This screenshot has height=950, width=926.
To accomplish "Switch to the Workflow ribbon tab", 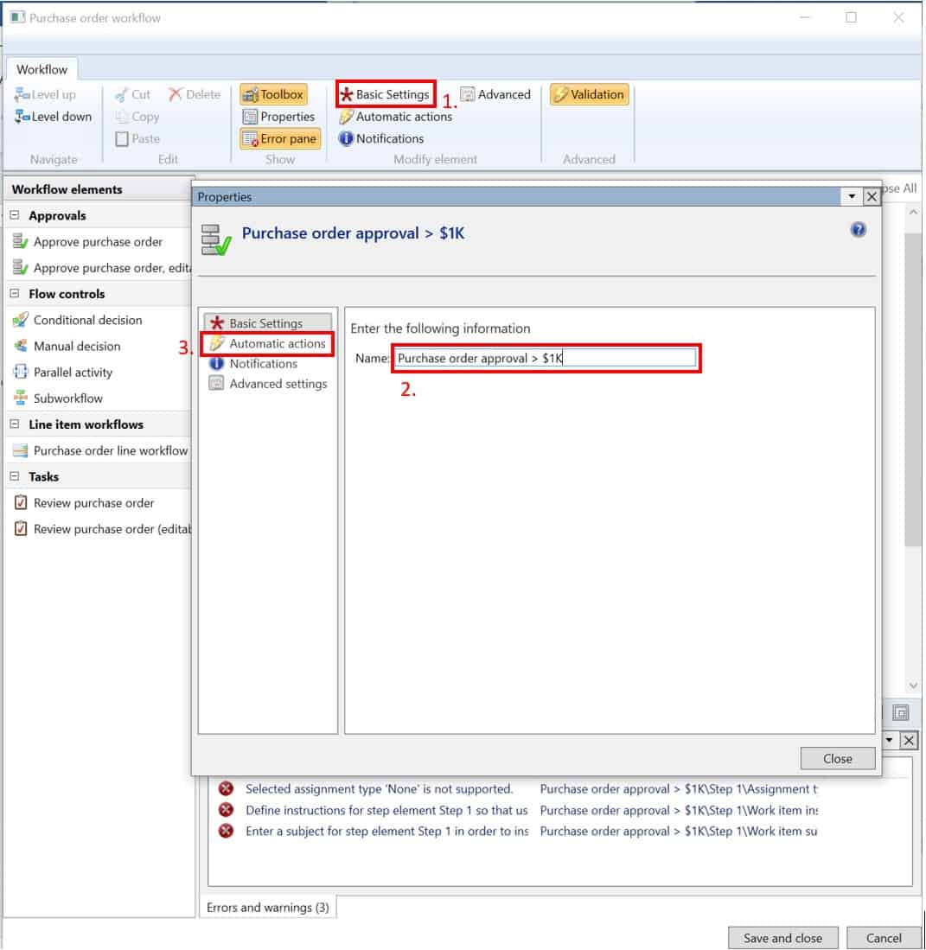I will (42, 68).
